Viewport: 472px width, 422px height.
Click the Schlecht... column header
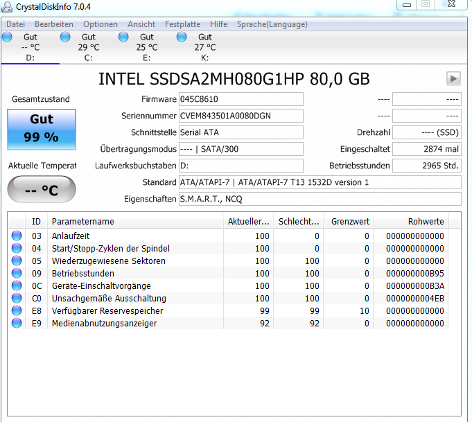[x=298, y=222]
